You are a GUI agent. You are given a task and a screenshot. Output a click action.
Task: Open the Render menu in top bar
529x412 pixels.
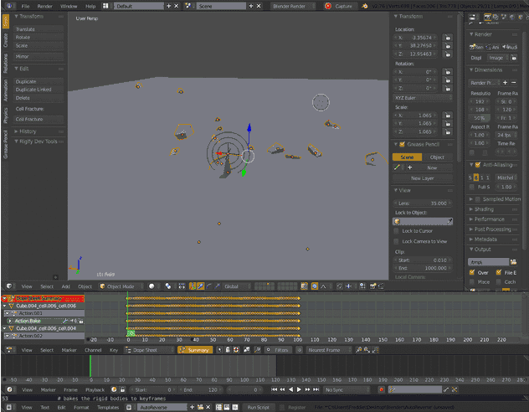pos(45,6)
